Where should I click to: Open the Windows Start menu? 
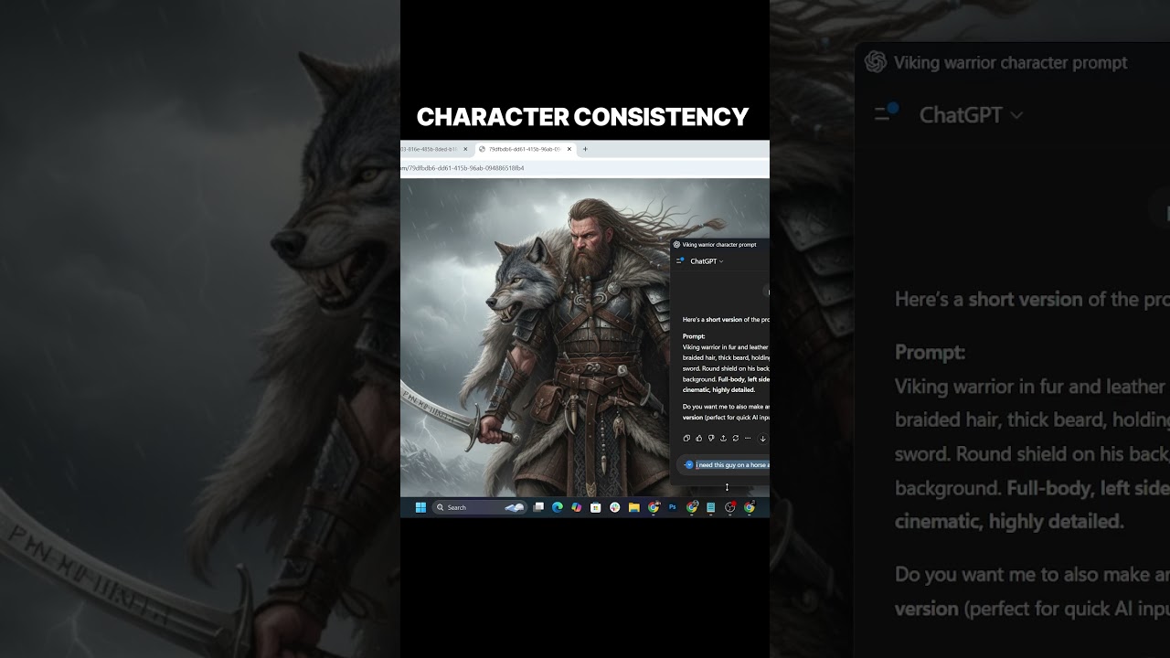(x=420, y=507)
